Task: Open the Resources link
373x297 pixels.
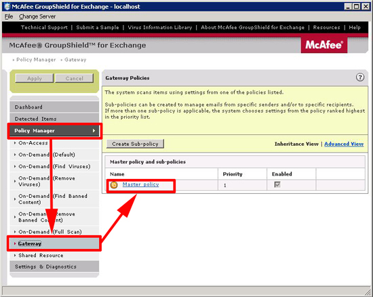Action: coord(327,27)
